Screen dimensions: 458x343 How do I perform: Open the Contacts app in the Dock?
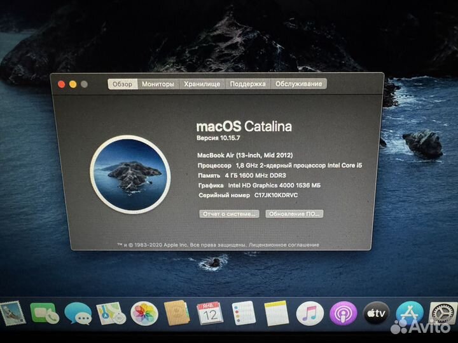coord(177,313)
